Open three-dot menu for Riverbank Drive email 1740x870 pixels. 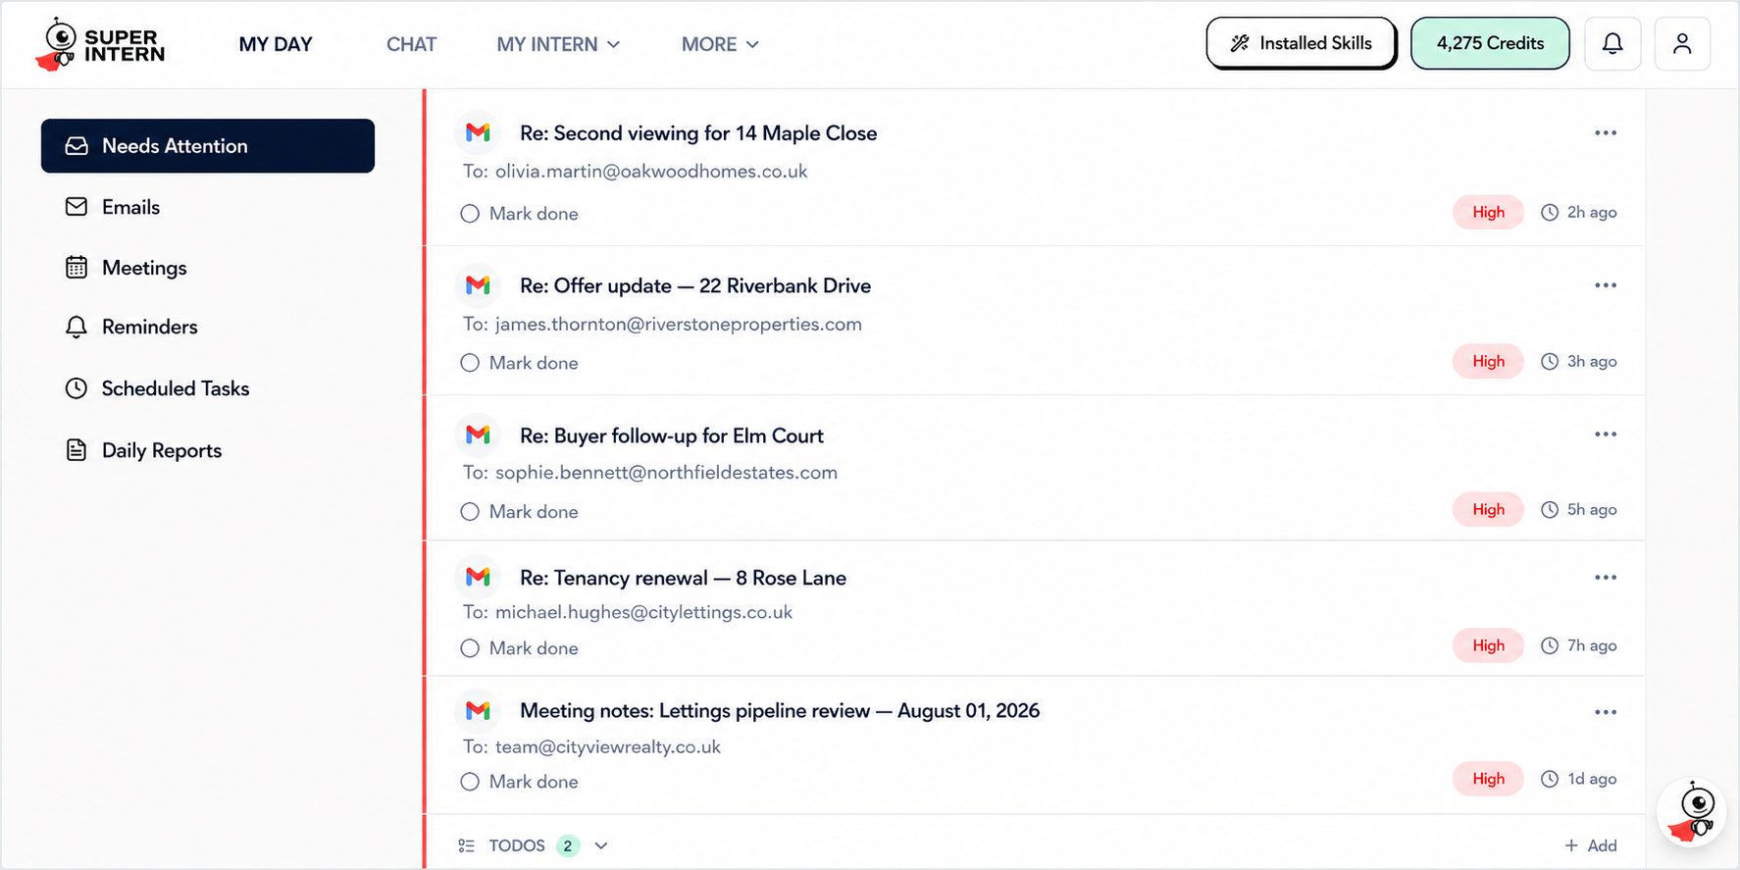1606,285
